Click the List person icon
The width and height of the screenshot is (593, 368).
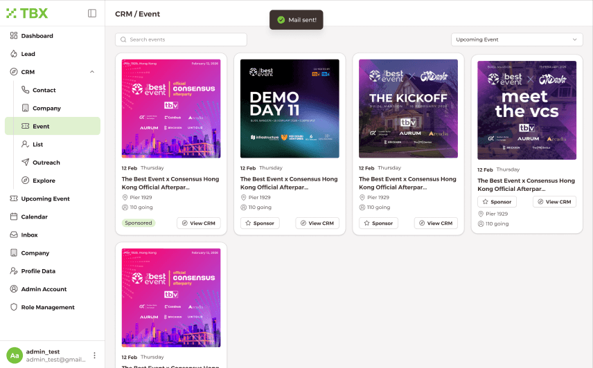[26, 144]
